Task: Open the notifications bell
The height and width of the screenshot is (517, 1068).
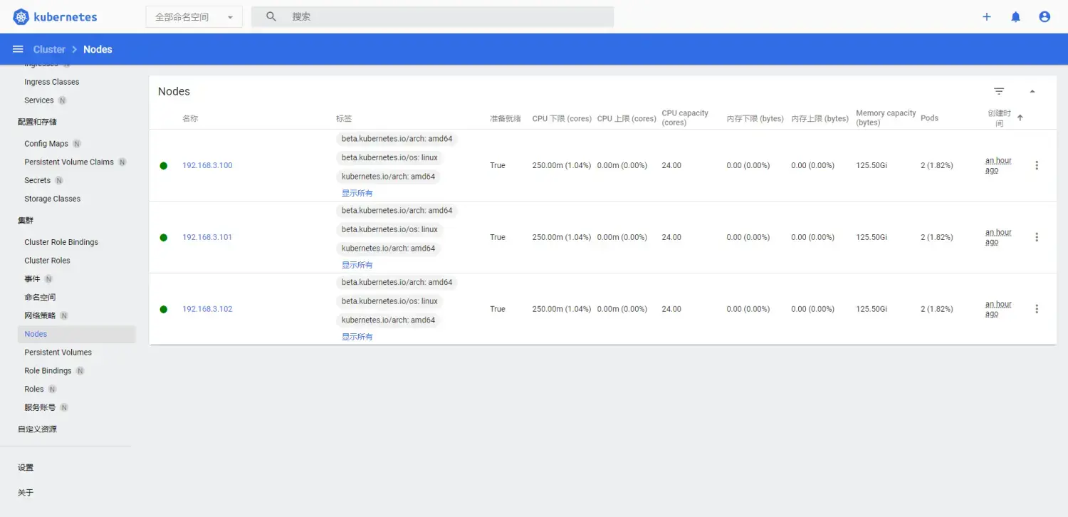Action: point(1016,17)
